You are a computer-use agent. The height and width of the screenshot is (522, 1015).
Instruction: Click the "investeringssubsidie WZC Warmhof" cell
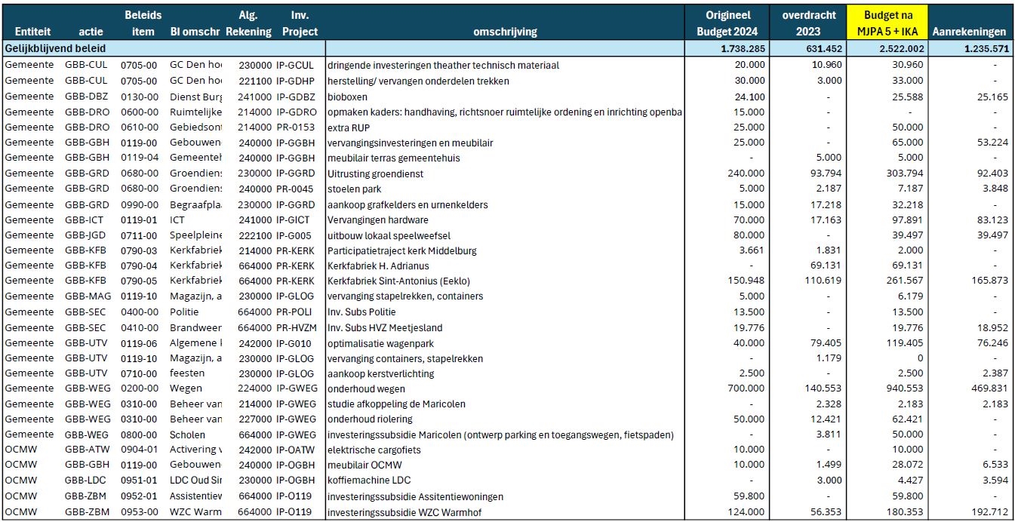click(x=404, y=514)
